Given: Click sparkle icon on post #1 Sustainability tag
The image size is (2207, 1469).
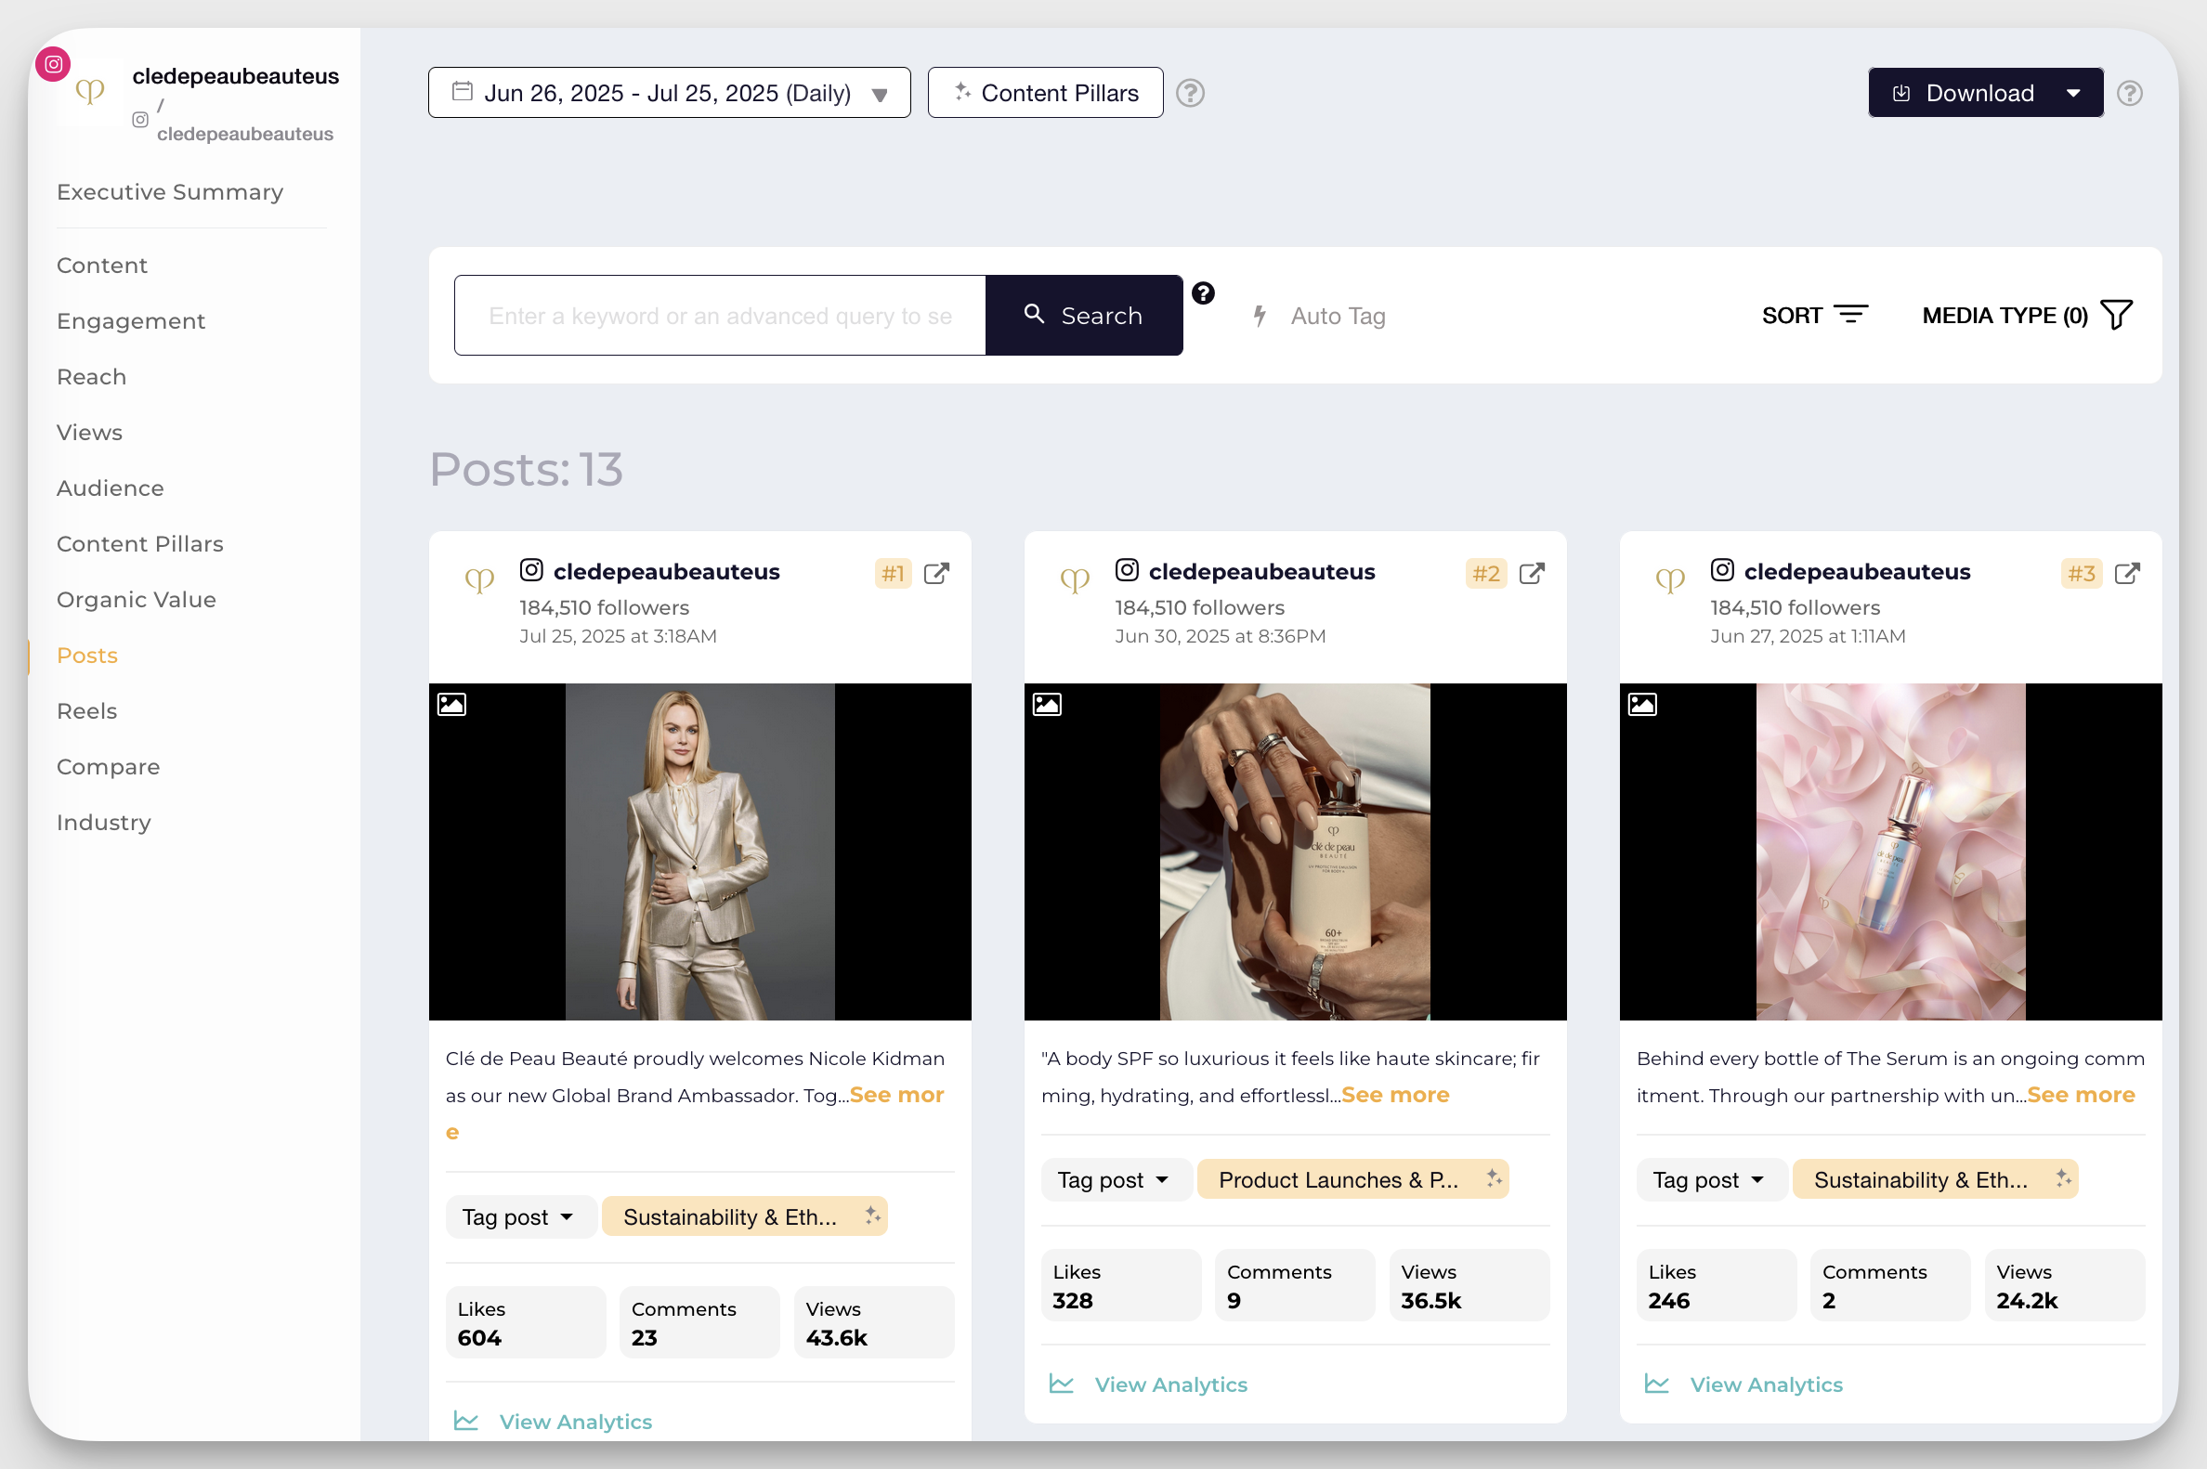Looking at the screenshot, I should 872,1215.
